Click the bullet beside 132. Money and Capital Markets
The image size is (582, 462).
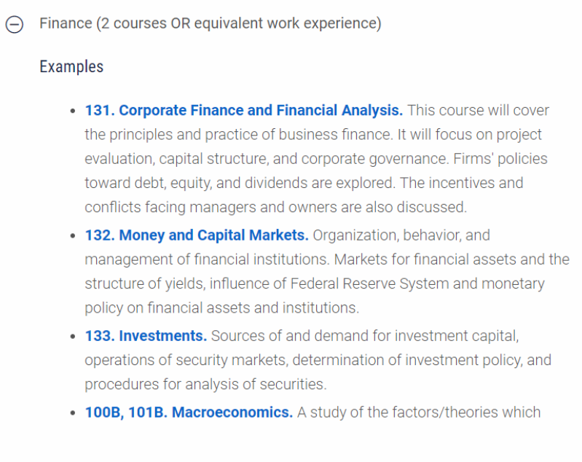click(x=73, y=235)
